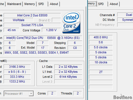Image resolution: width=133 pixels, height=100 pixels.
Task: Click the 6144 KBytes Level 2 cache field
Action: point(68,77)
